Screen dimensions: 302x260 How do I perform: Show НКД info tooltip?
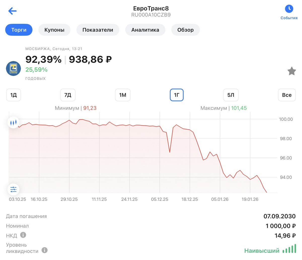tap(23, 235)
